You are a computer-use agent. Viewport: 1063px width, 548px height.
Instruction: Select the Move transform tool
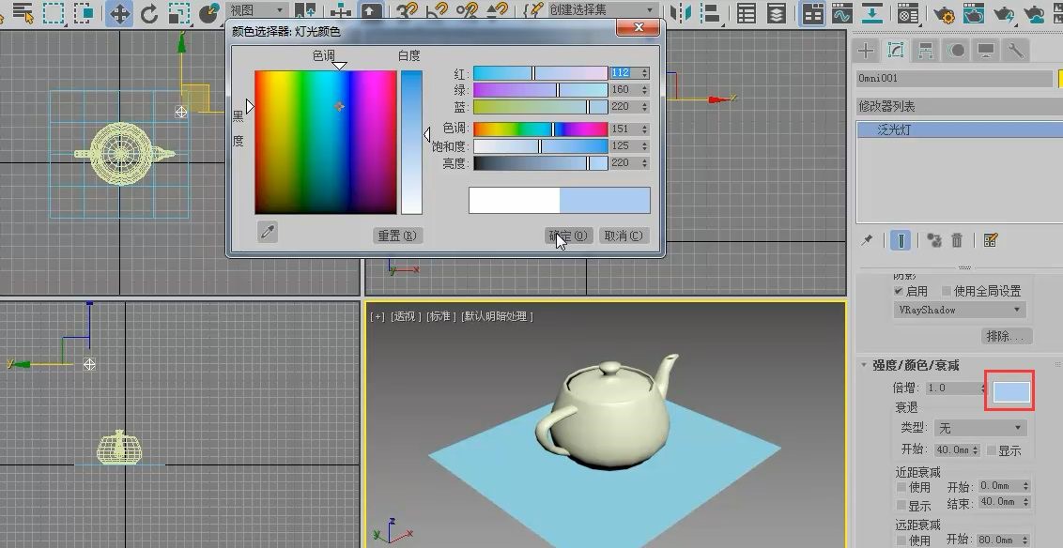[x=119, y=13]
